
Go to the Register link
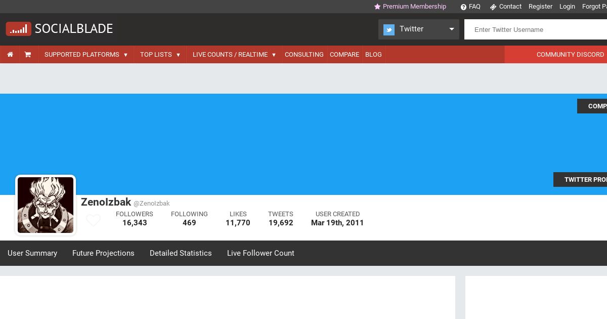(540, 7)
